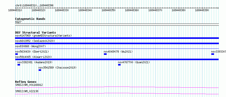The width and height of the screenshot is (226, 97).
Task: Click ruler position 168448360
Action: coord(132,10)
